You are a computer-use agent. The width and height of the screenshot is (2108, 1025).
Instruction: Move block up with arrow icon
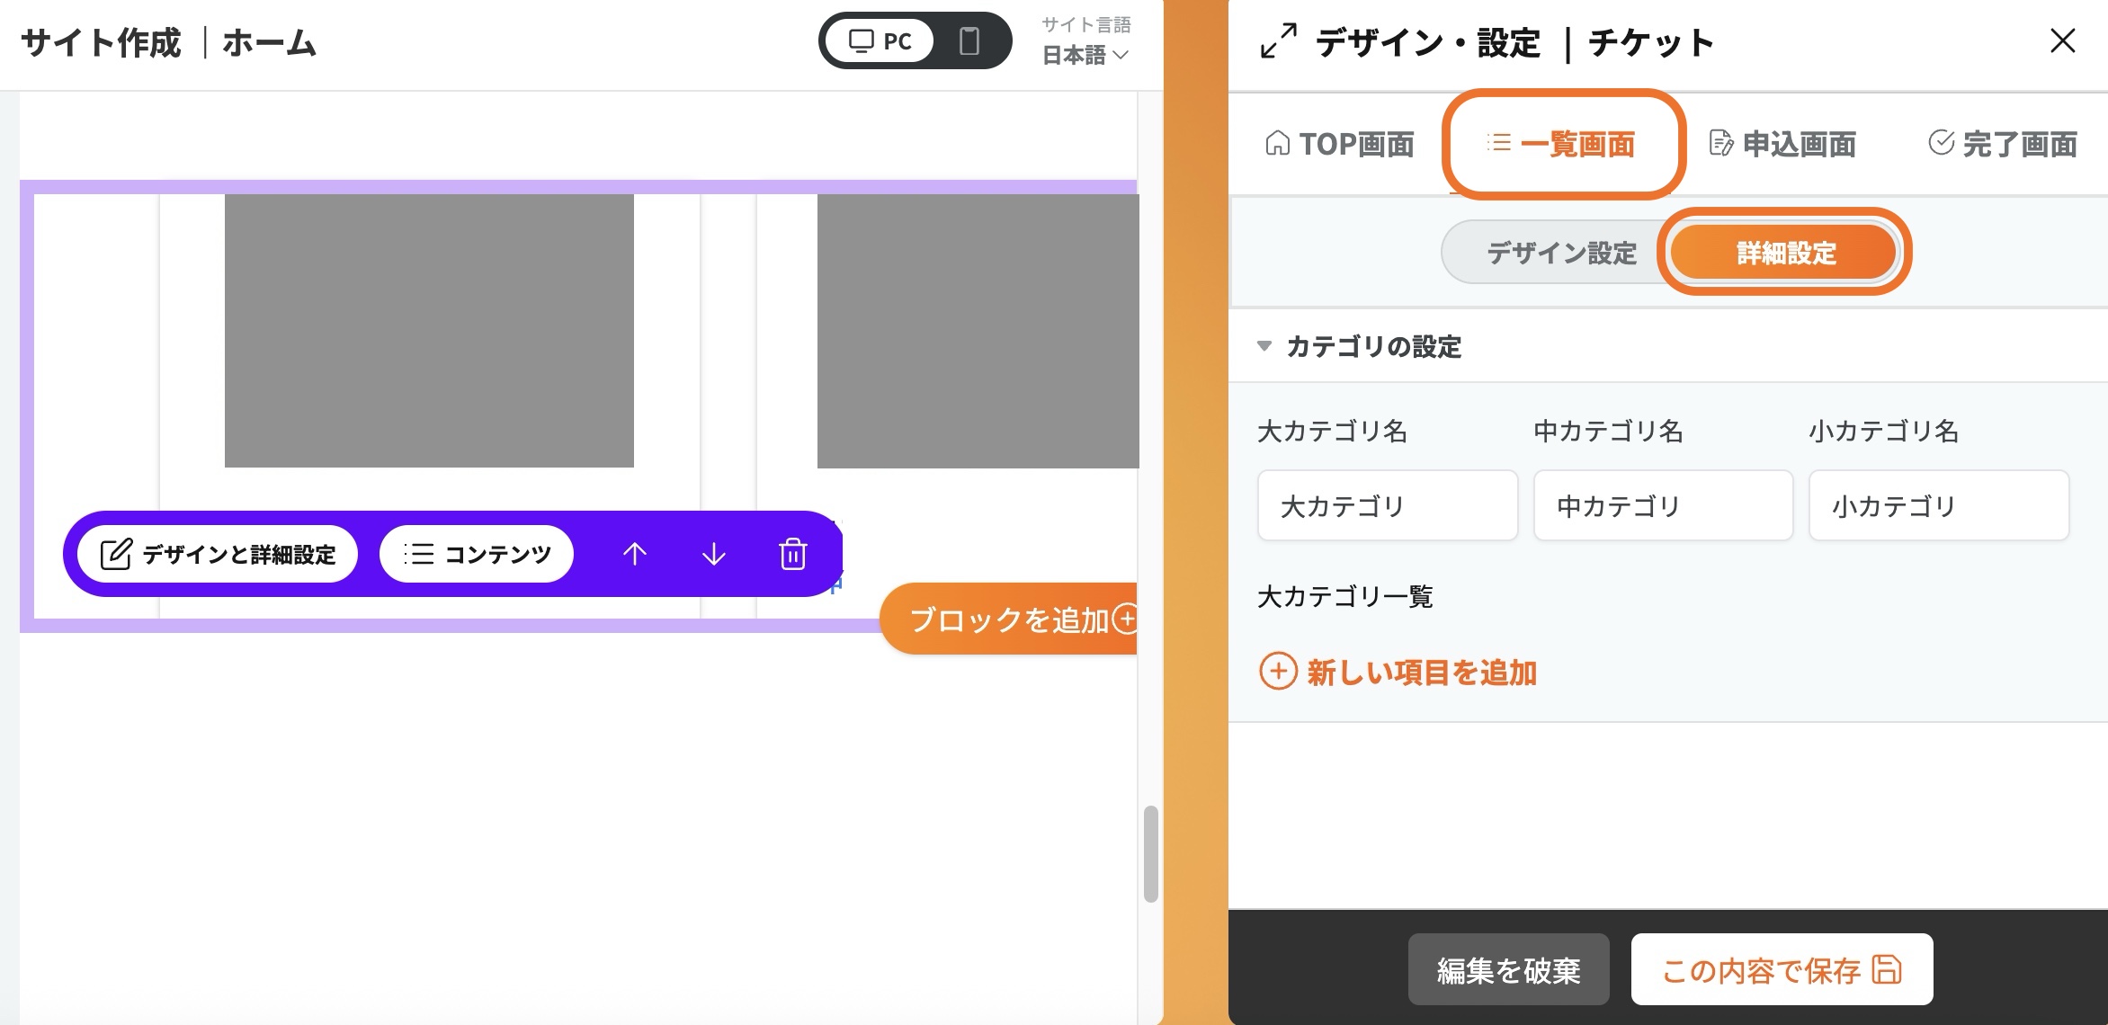(x=635, y=554)
